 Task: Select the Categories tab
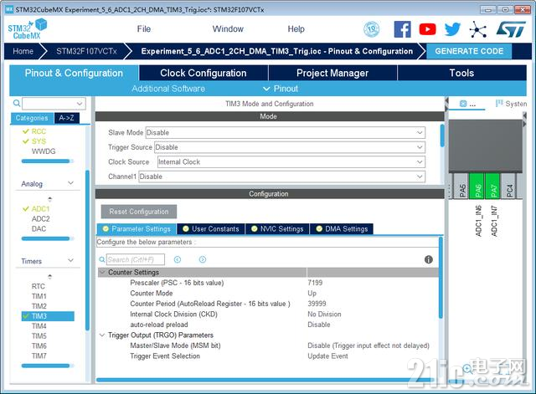[x=32, y=118]
